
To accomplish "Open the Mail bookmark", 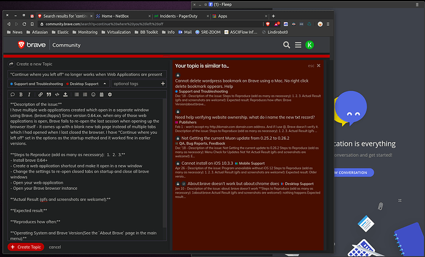I will click(x=185, y=32).
